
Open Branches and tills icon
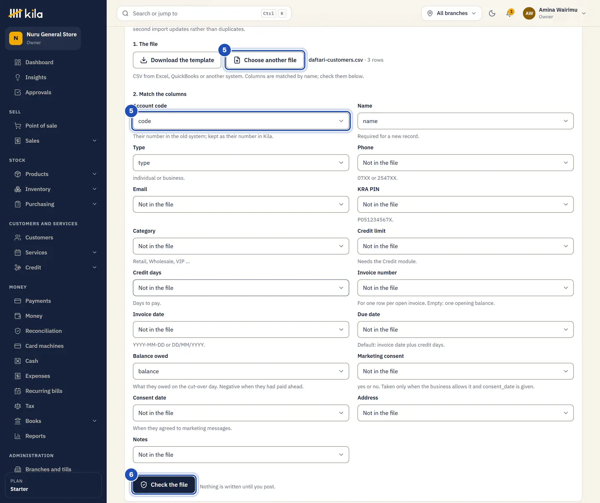click(x=17, y=469)
